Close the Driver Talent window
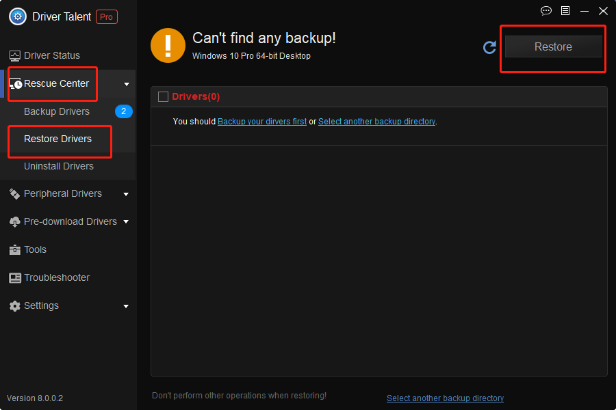The width and height of the screenshot is (616, 410). [604, 11]
